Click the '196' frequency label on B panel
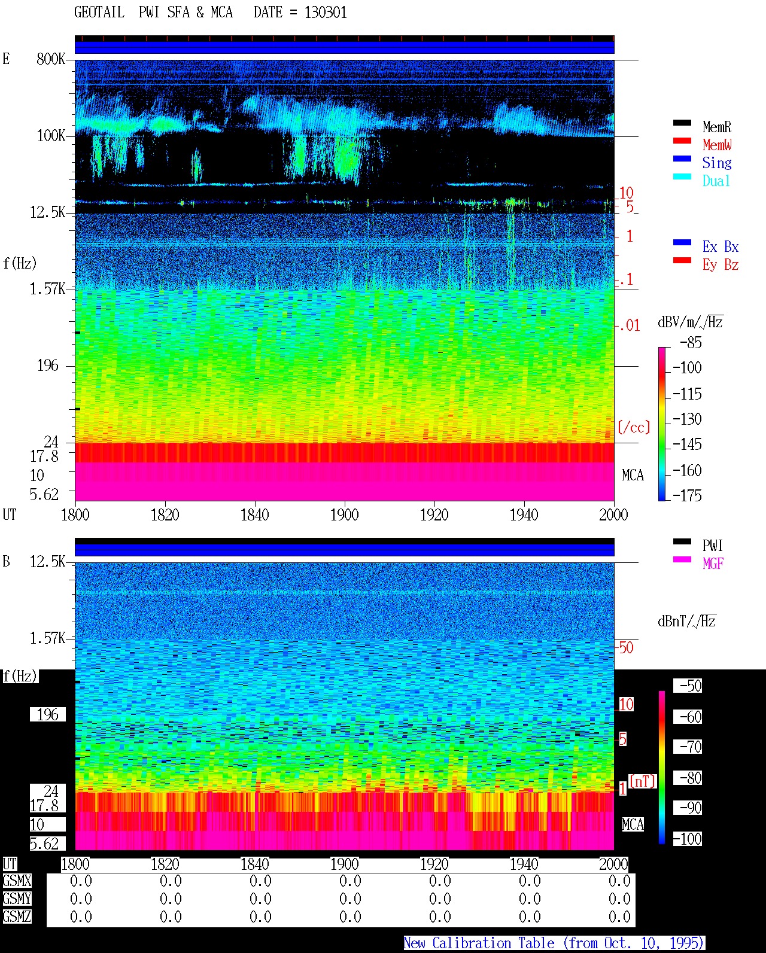This screenshot has width=766, height=953. tap(48, 714)
